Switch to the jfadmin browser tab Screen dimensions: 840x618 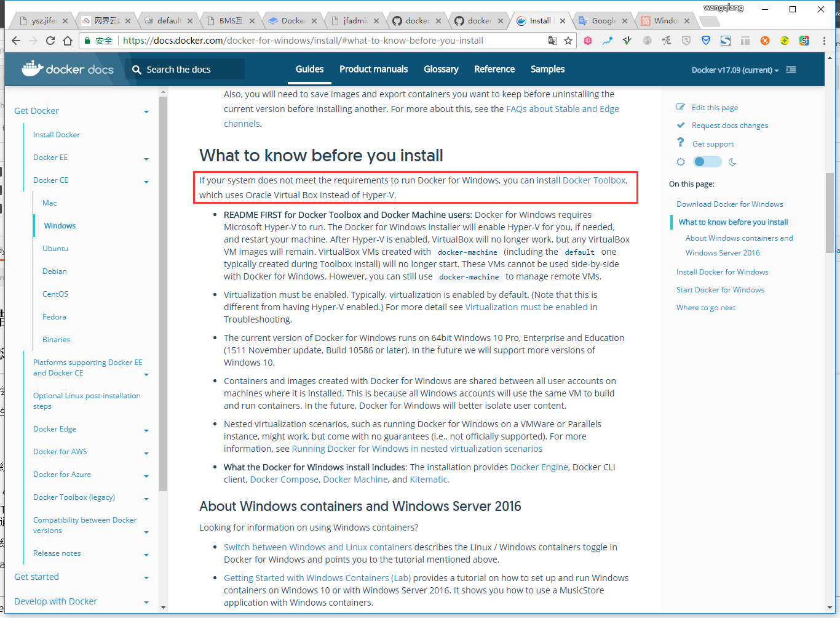(355, 20)
